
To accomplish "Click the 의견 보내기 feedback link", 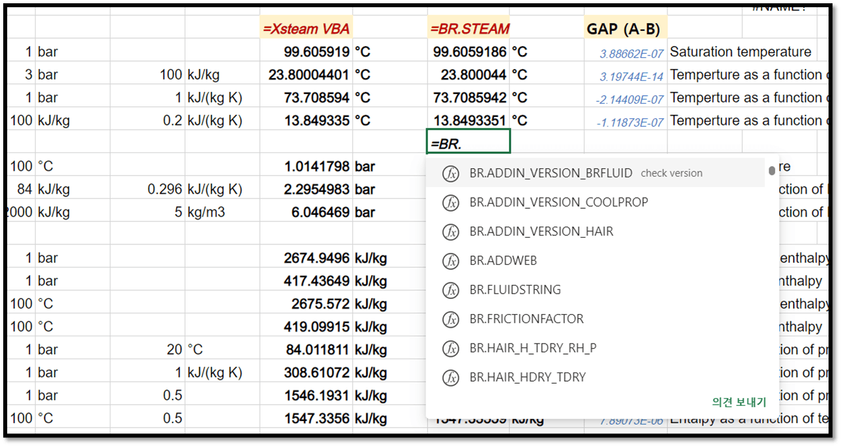I will [x=739, y=402].
